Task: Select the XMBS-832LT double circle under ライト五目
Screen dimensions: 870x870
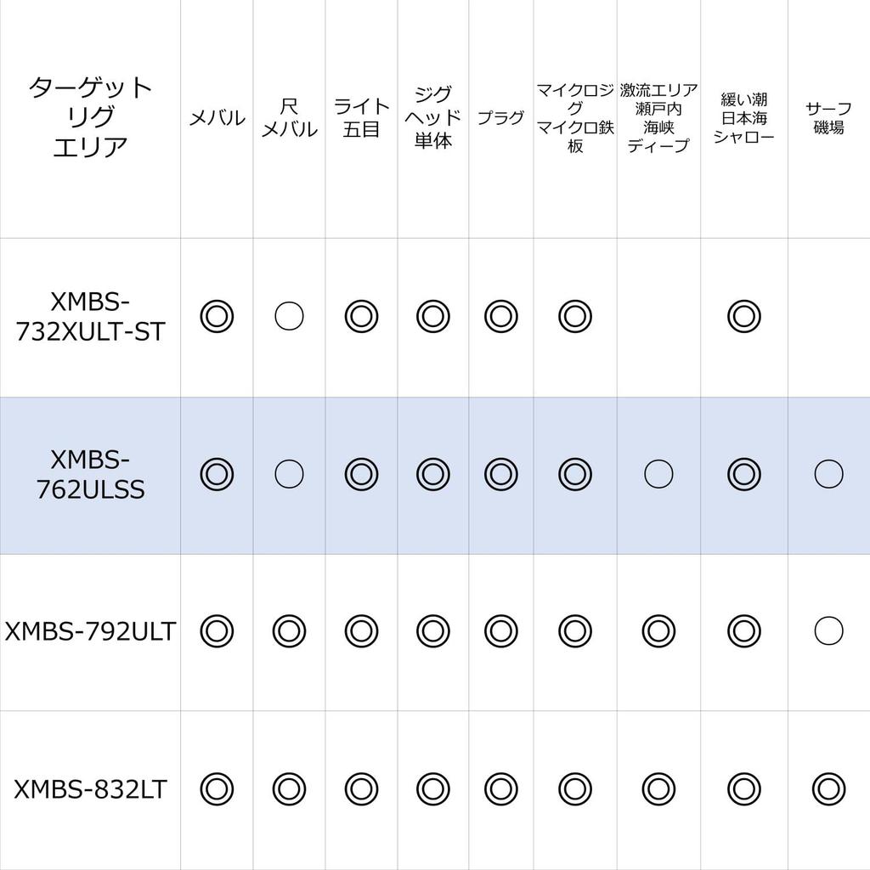Action: (x=361, y=788)
